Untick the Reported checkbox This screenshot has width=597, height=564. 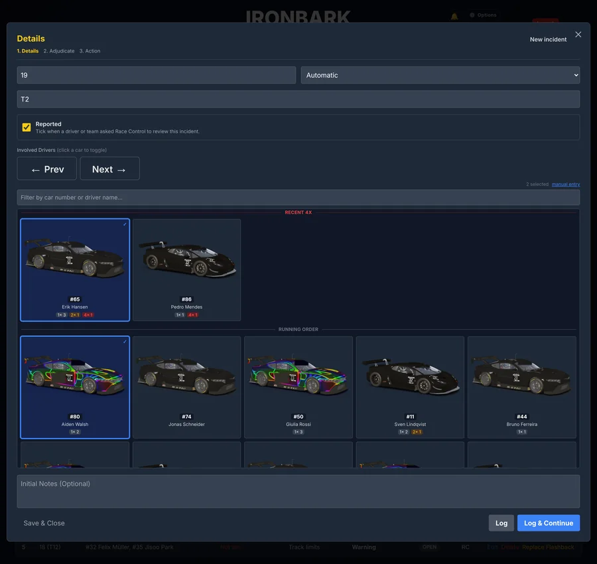[x=27, y=127]
